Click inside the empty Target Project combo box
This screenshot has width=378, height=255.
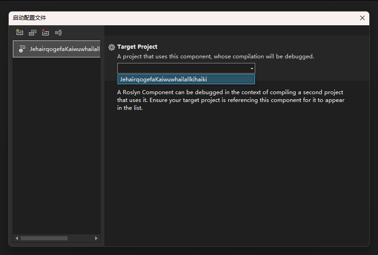click(183, 68)
